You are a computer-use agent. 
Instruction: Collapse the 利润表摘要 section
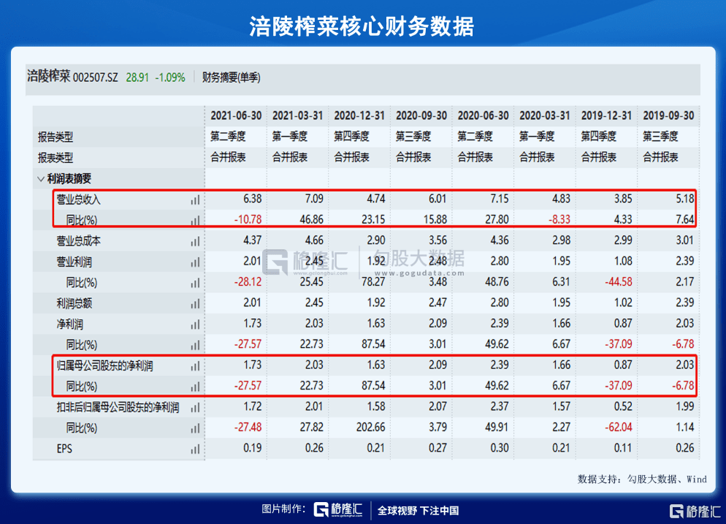click(x=41, y=179)
